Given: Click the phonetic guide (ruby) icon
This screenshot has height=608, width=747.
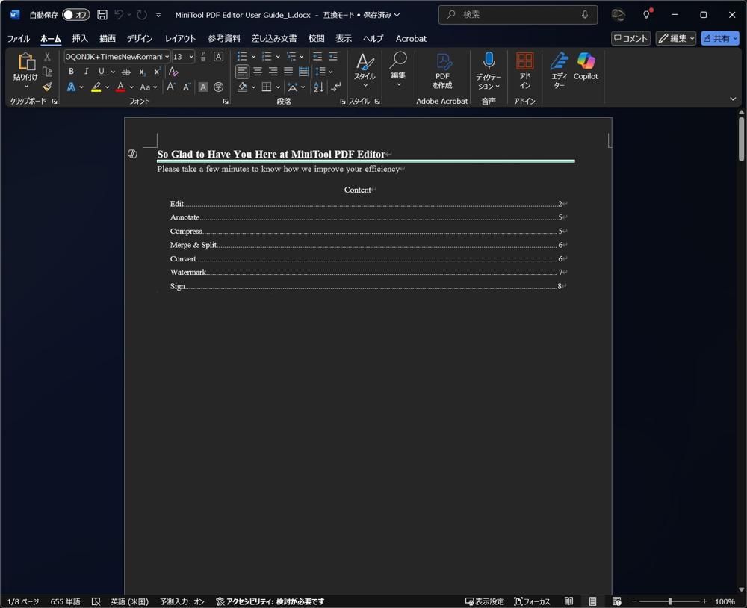Looking at the screenshot, I should coord(203,57).
